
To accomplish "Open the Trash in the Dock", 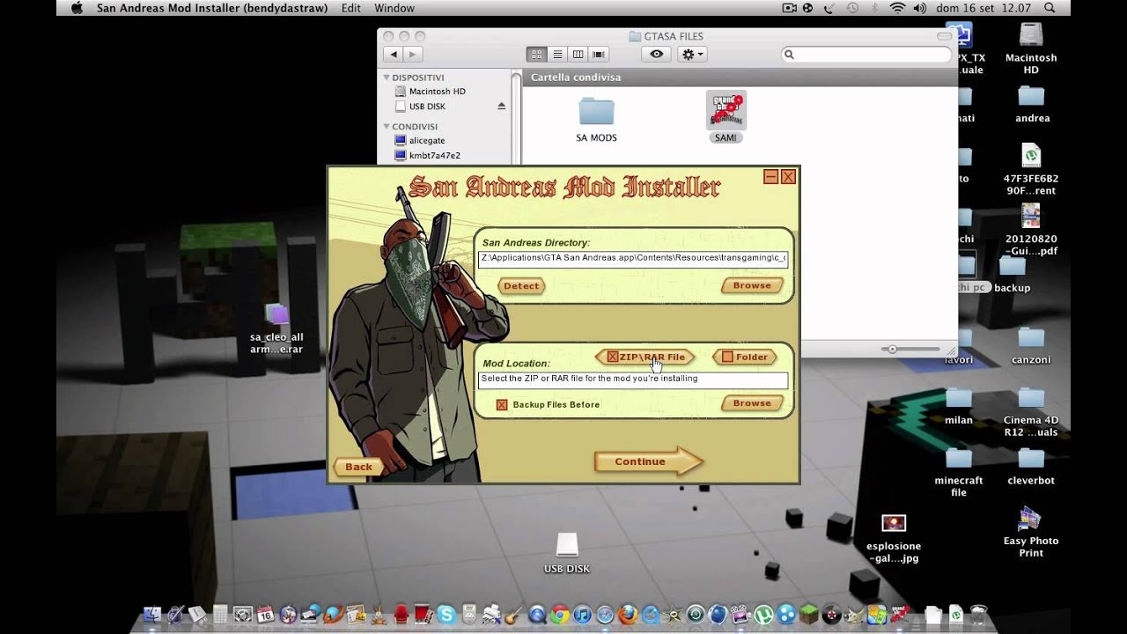I will pyautogui.click(x=977, y=615).
